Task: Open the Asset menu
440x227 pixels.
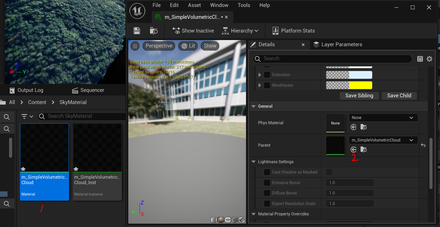Action: click(x=195, y=5)
